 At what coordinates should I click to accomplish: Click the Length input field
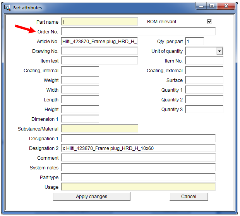(80, 99)
